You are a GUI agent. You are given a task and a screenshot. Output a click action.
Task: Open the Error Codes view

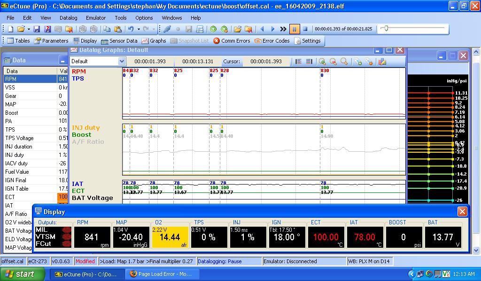[272, 41]
